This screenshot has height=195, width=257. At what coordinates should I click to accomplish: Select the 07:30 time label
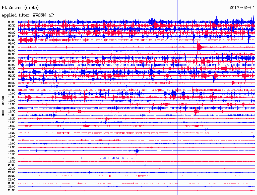(12, 75)
